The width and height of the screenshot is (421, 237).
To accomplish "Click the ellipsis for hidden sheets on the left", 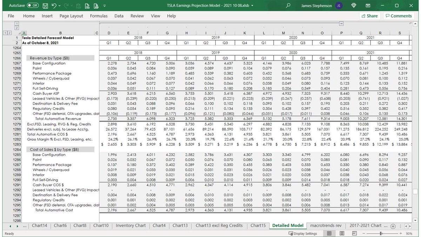I will (x=24, y=226).
